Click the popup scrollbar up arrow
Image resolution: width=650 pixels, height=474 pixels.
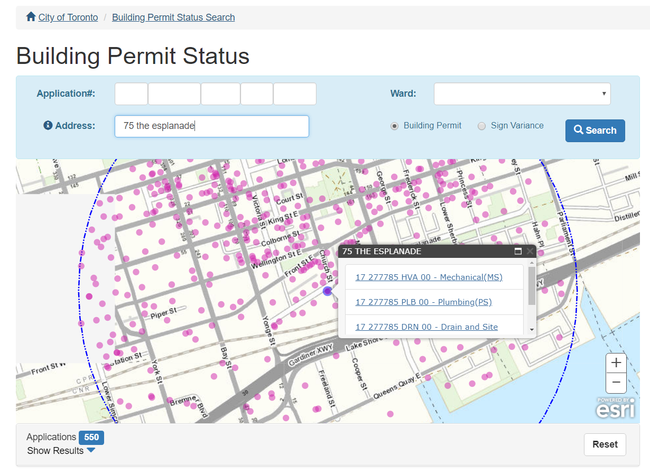point(532,262)
